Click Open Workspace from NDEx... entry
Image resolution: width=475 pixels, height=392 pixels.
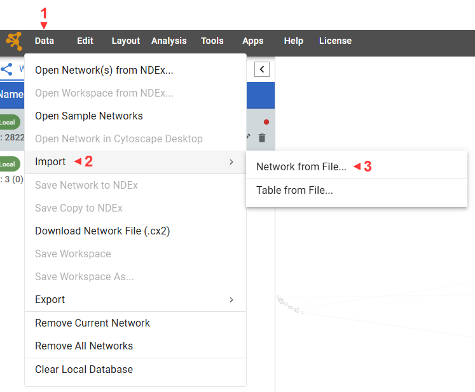(x=135, y=93)
